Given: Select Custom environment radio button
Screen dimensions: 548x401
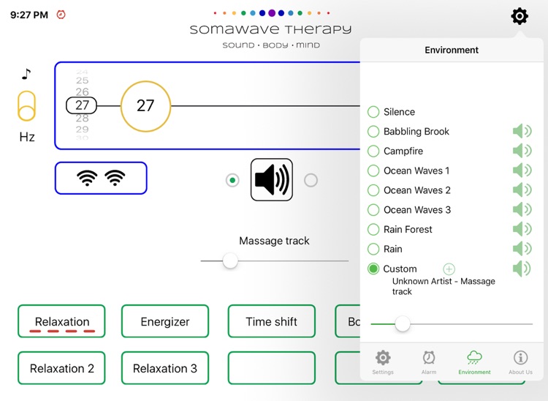Looking at the screenshot, I should (373, 269).
